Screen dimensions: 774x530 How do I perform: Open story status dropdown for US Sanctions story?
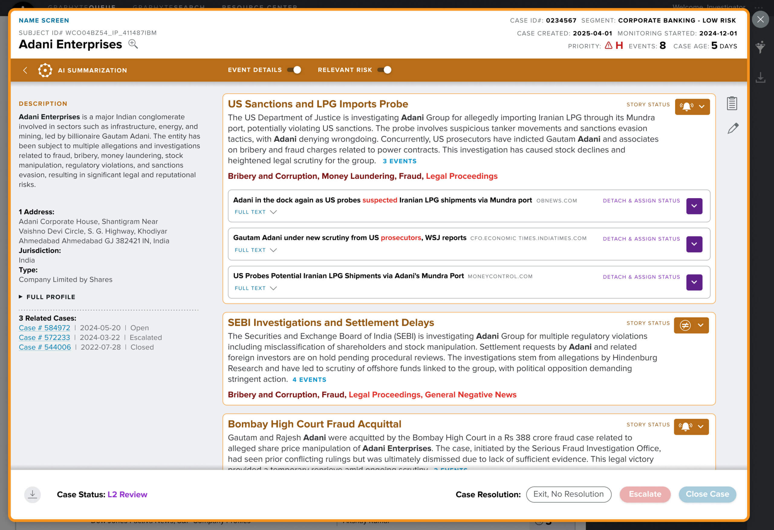(x=692, y=107)
